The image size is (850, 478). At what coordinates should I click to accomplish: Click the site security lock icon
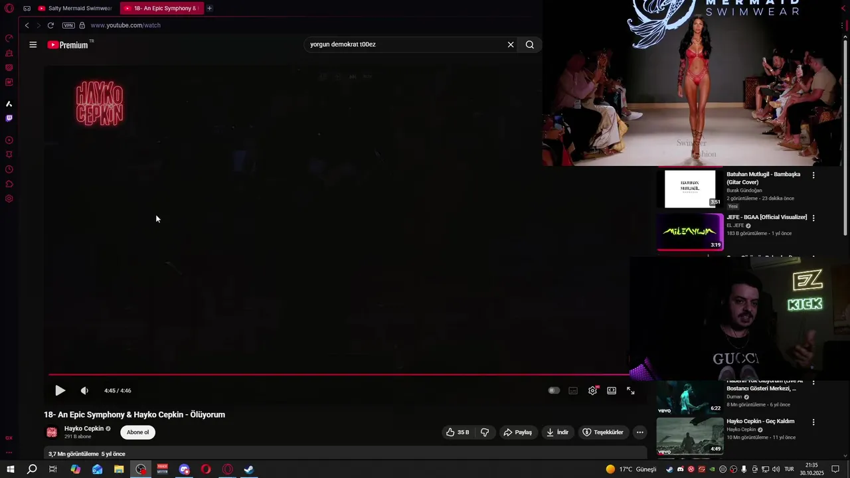click(x=82, y=25)
